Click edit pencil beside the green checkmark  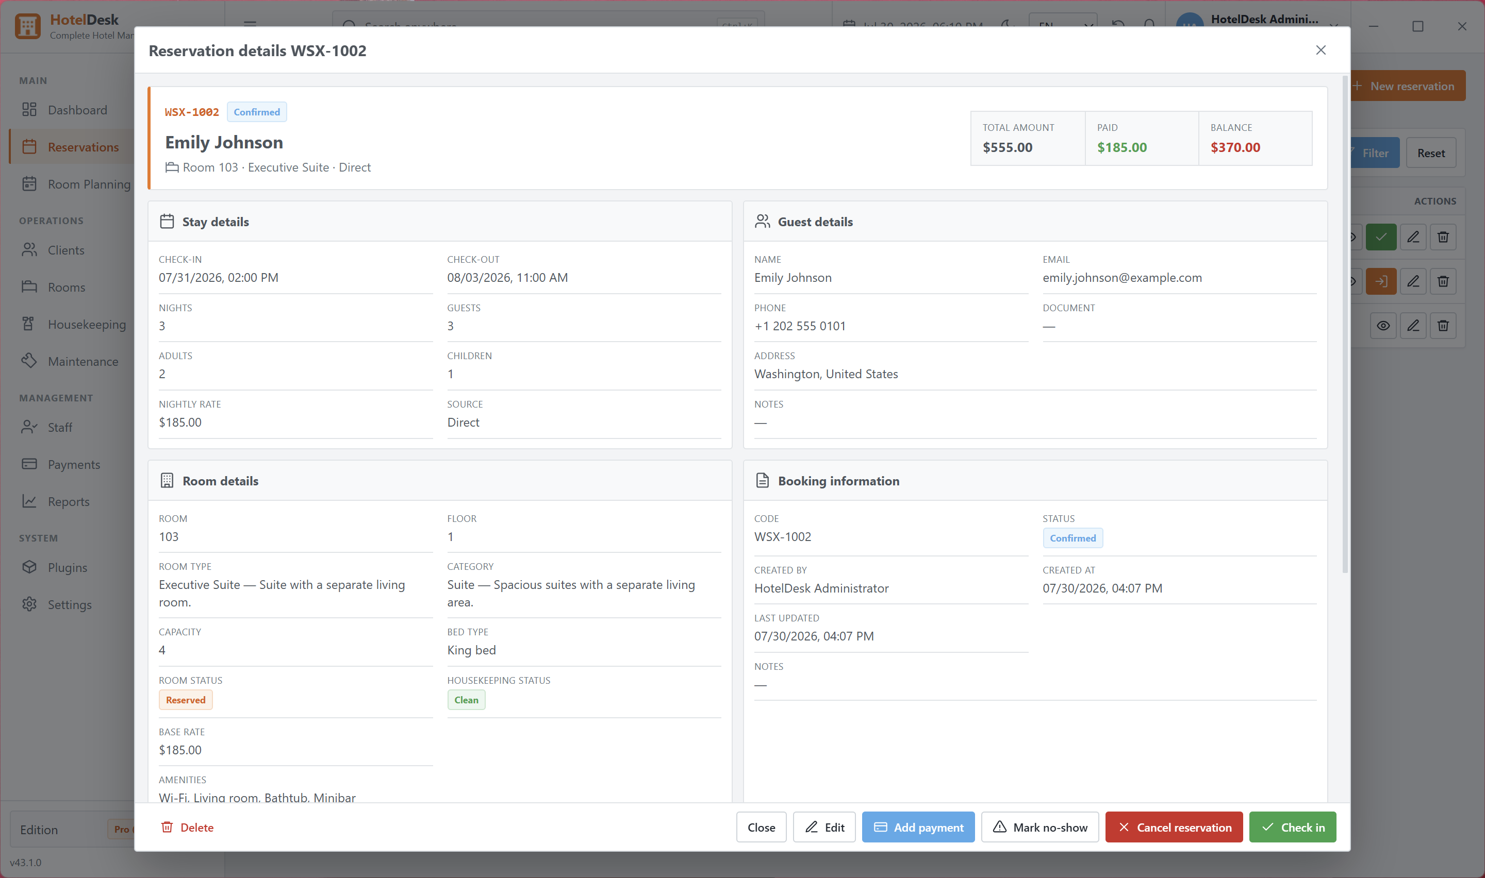pos(1413,237)
